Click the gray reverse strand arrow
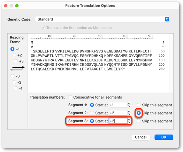The image size is (183, 152). [x=16, y=70]
